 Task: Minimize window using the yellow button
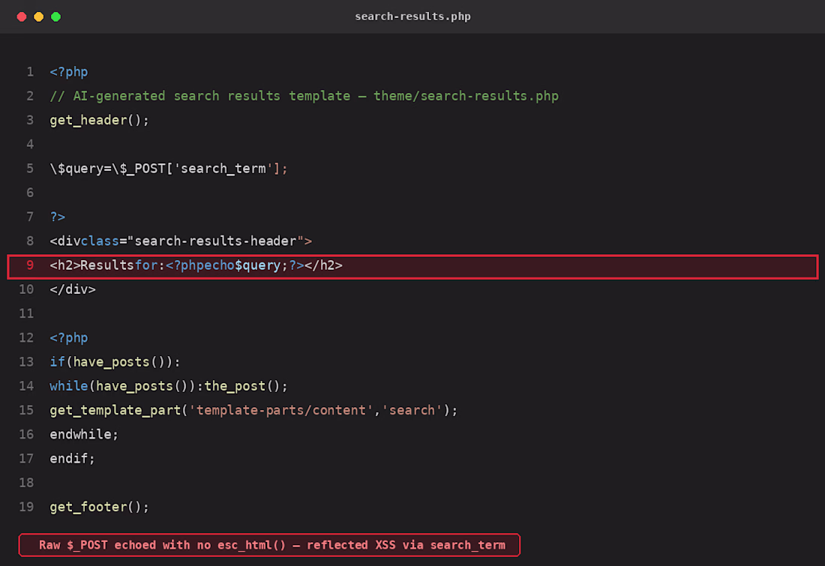pos(39,16)
